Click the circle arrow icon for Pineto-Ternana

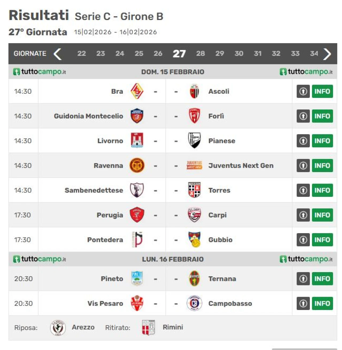point(303,279)
